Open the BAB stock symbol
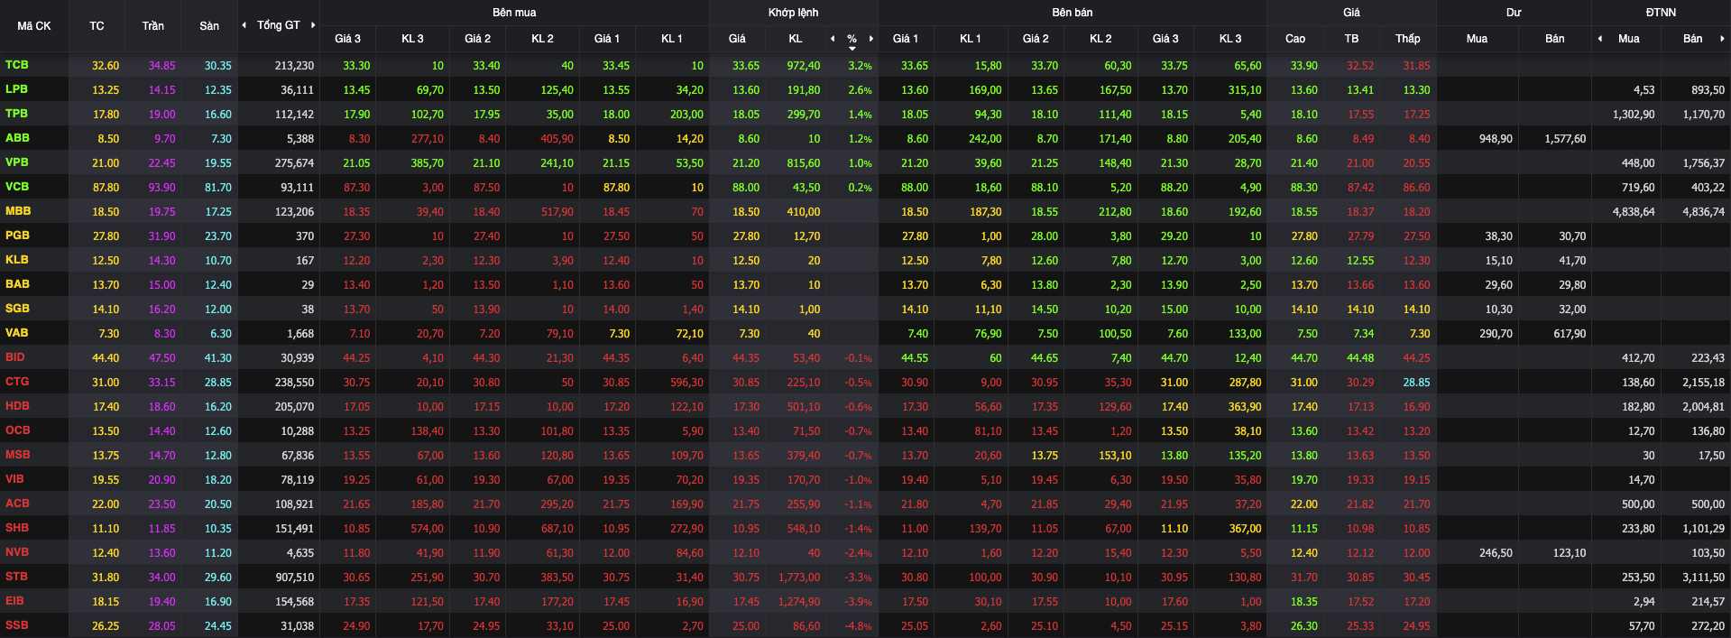The width and height of the screenshot is (1731, 638). click(x=17, y=284)
